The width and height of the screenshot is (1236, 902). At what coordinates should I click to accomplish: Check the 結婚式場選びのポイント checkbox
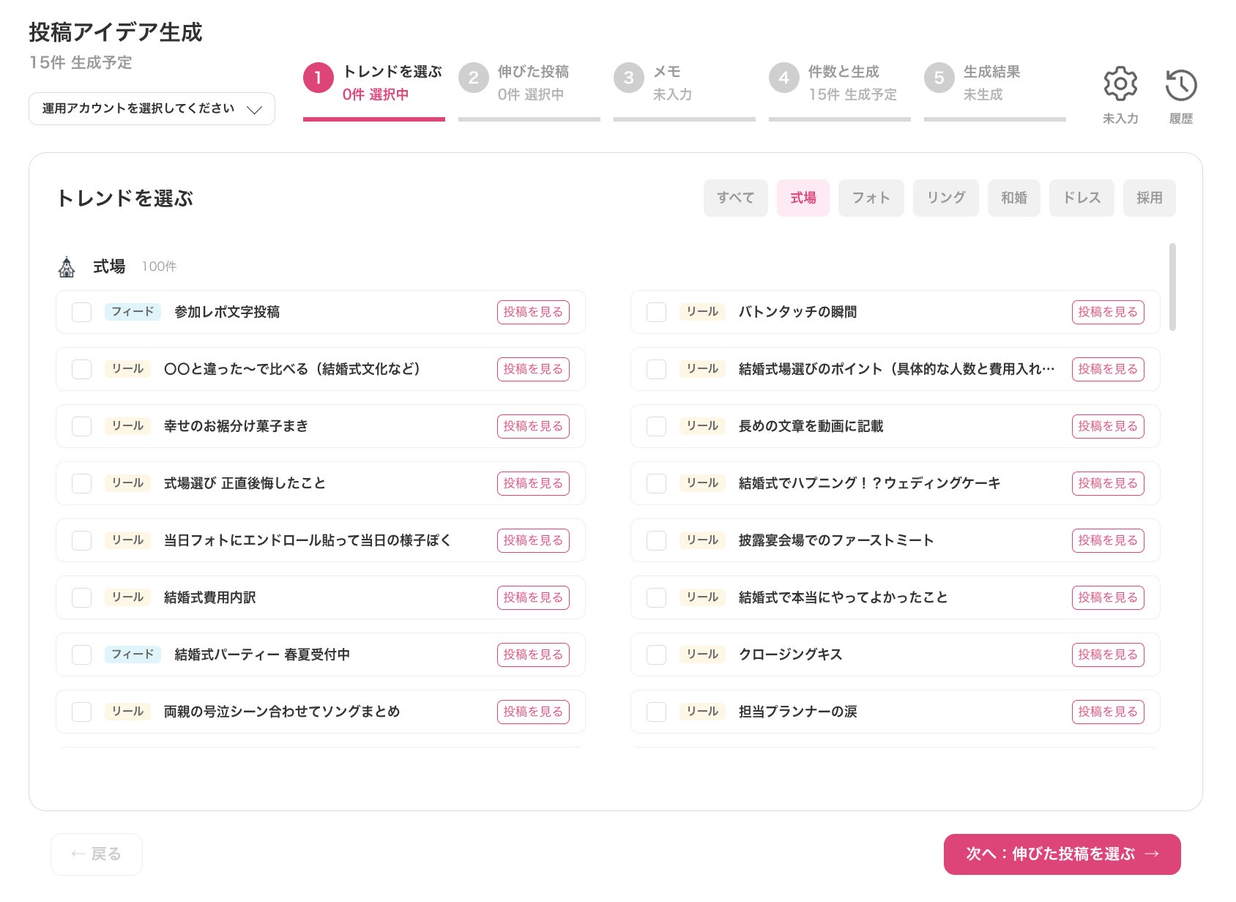[x=657, y=369]
